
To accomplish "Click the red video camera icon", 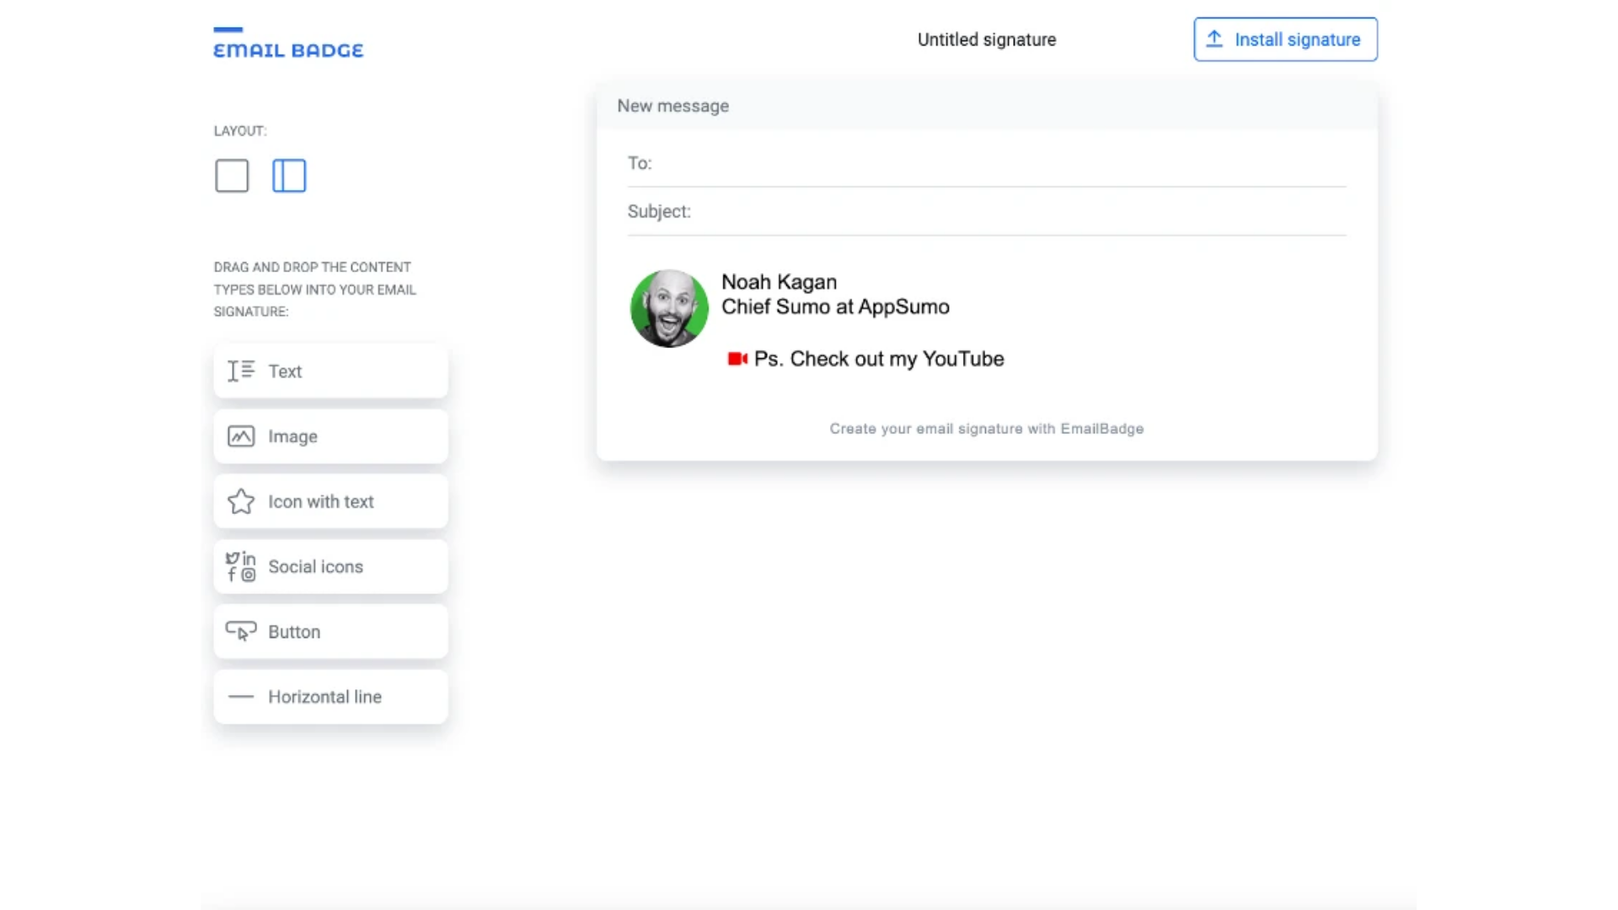I will coord(737,359).
